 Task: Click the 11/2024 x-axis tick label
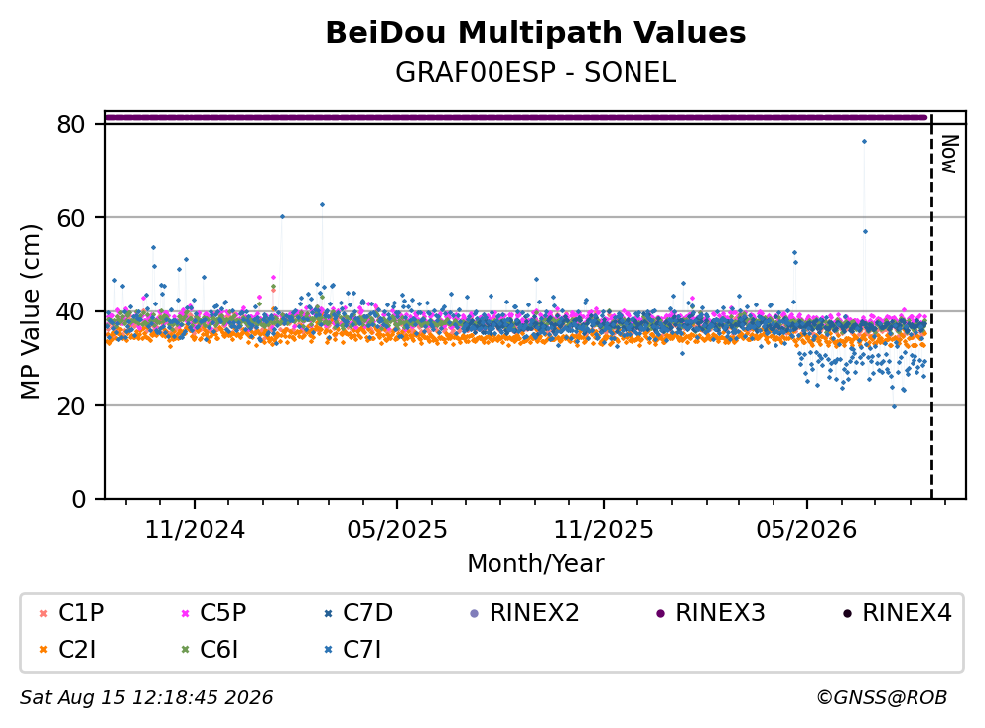(195, 530)
